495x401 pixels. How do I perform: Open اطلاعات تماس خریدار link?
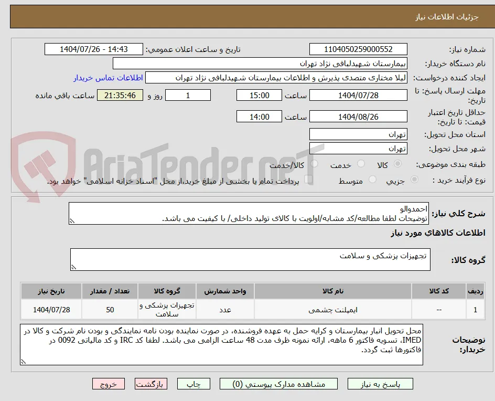point(108,78)
